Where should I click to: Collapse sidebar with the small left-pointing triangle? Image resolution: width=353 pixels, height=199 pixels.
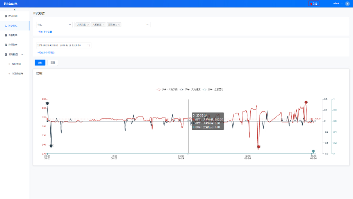pos(15,10)
